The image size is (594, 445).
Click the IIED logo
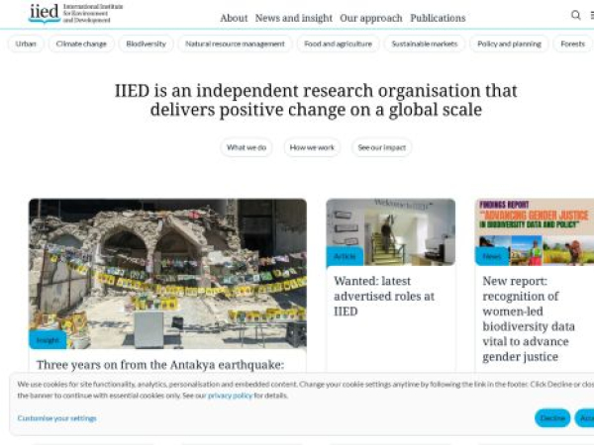click(76, 14)
